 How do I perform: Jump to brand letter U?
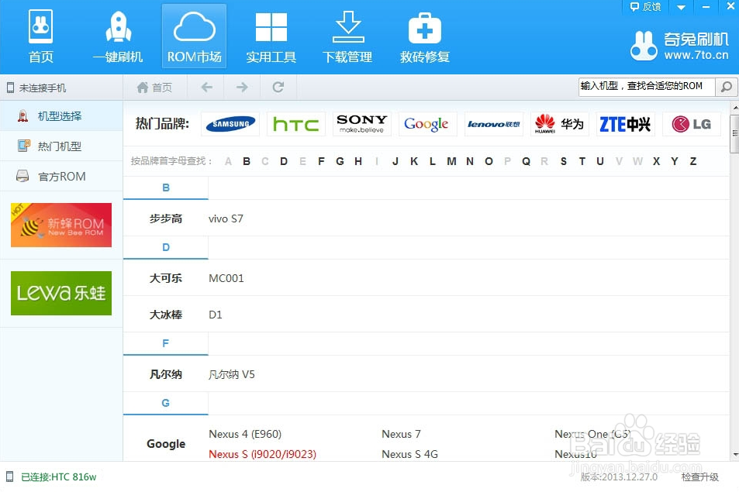click(x=600, y=161)
